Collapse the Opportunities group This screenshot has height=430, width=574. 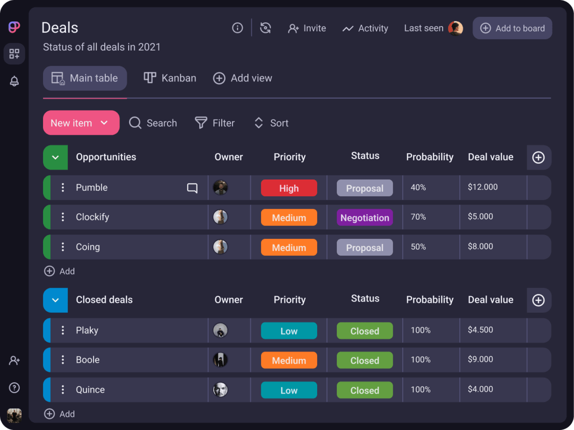click(x=55, y=158)
